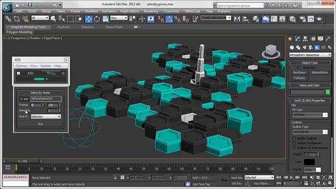Open the Render Setup icon
The height and width of the screenshot is (189, 336).
point(302,19)
